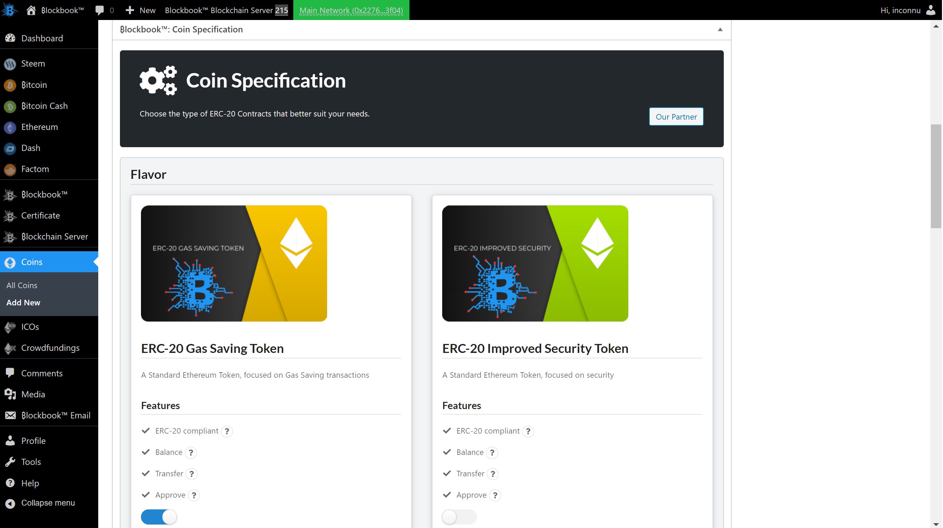Image resolution: width=943 pixels, height=528 pixels.
Task: Open the home icon site link
Action: 31,10
